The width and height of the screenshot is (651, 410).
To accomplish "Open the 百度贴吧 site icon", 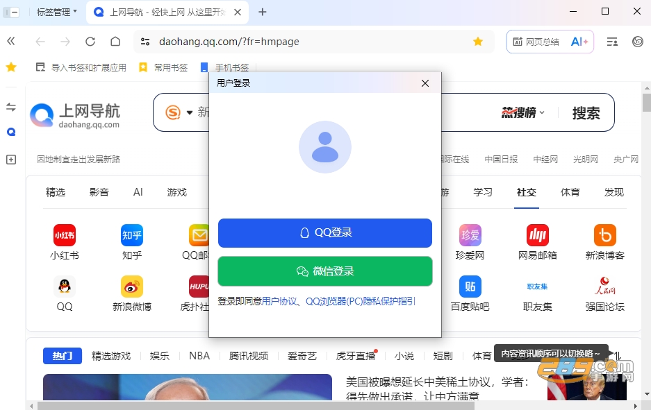I will click(470, 287).
